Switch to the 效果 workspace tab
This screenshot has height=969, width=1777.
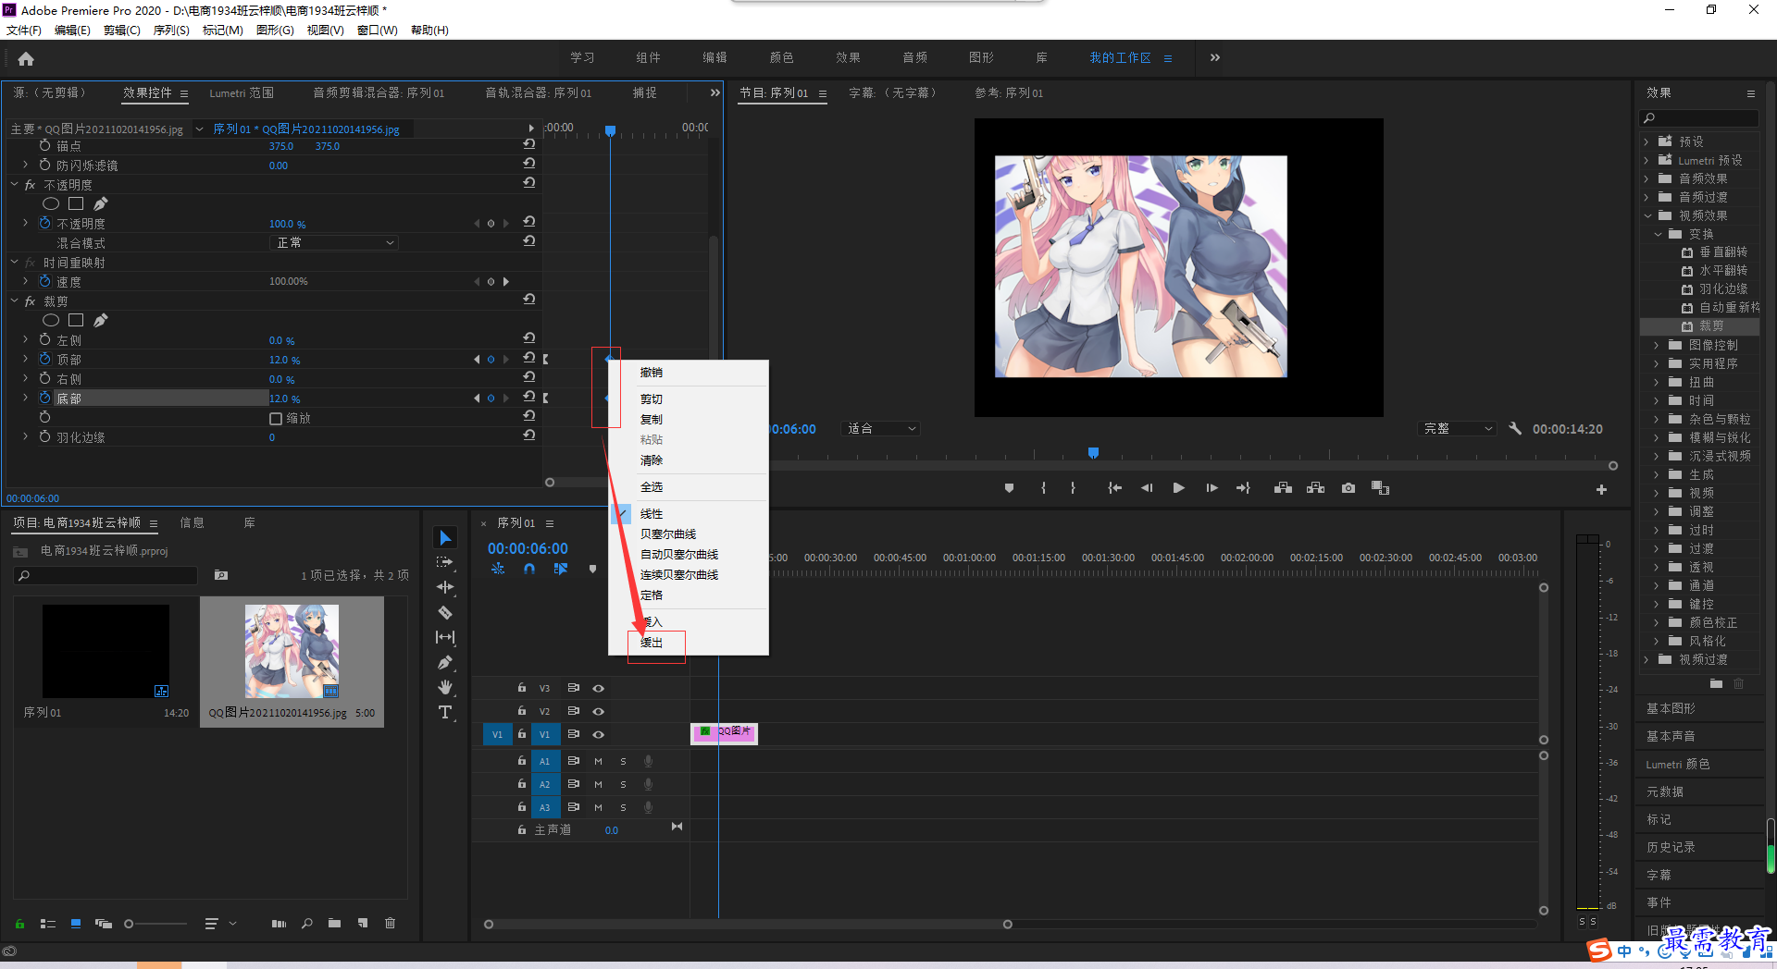(848, 57)
